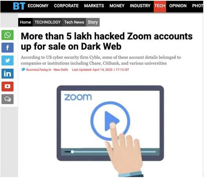Share article on Facebook icon
204x179 pixels.
click(7, 48)
